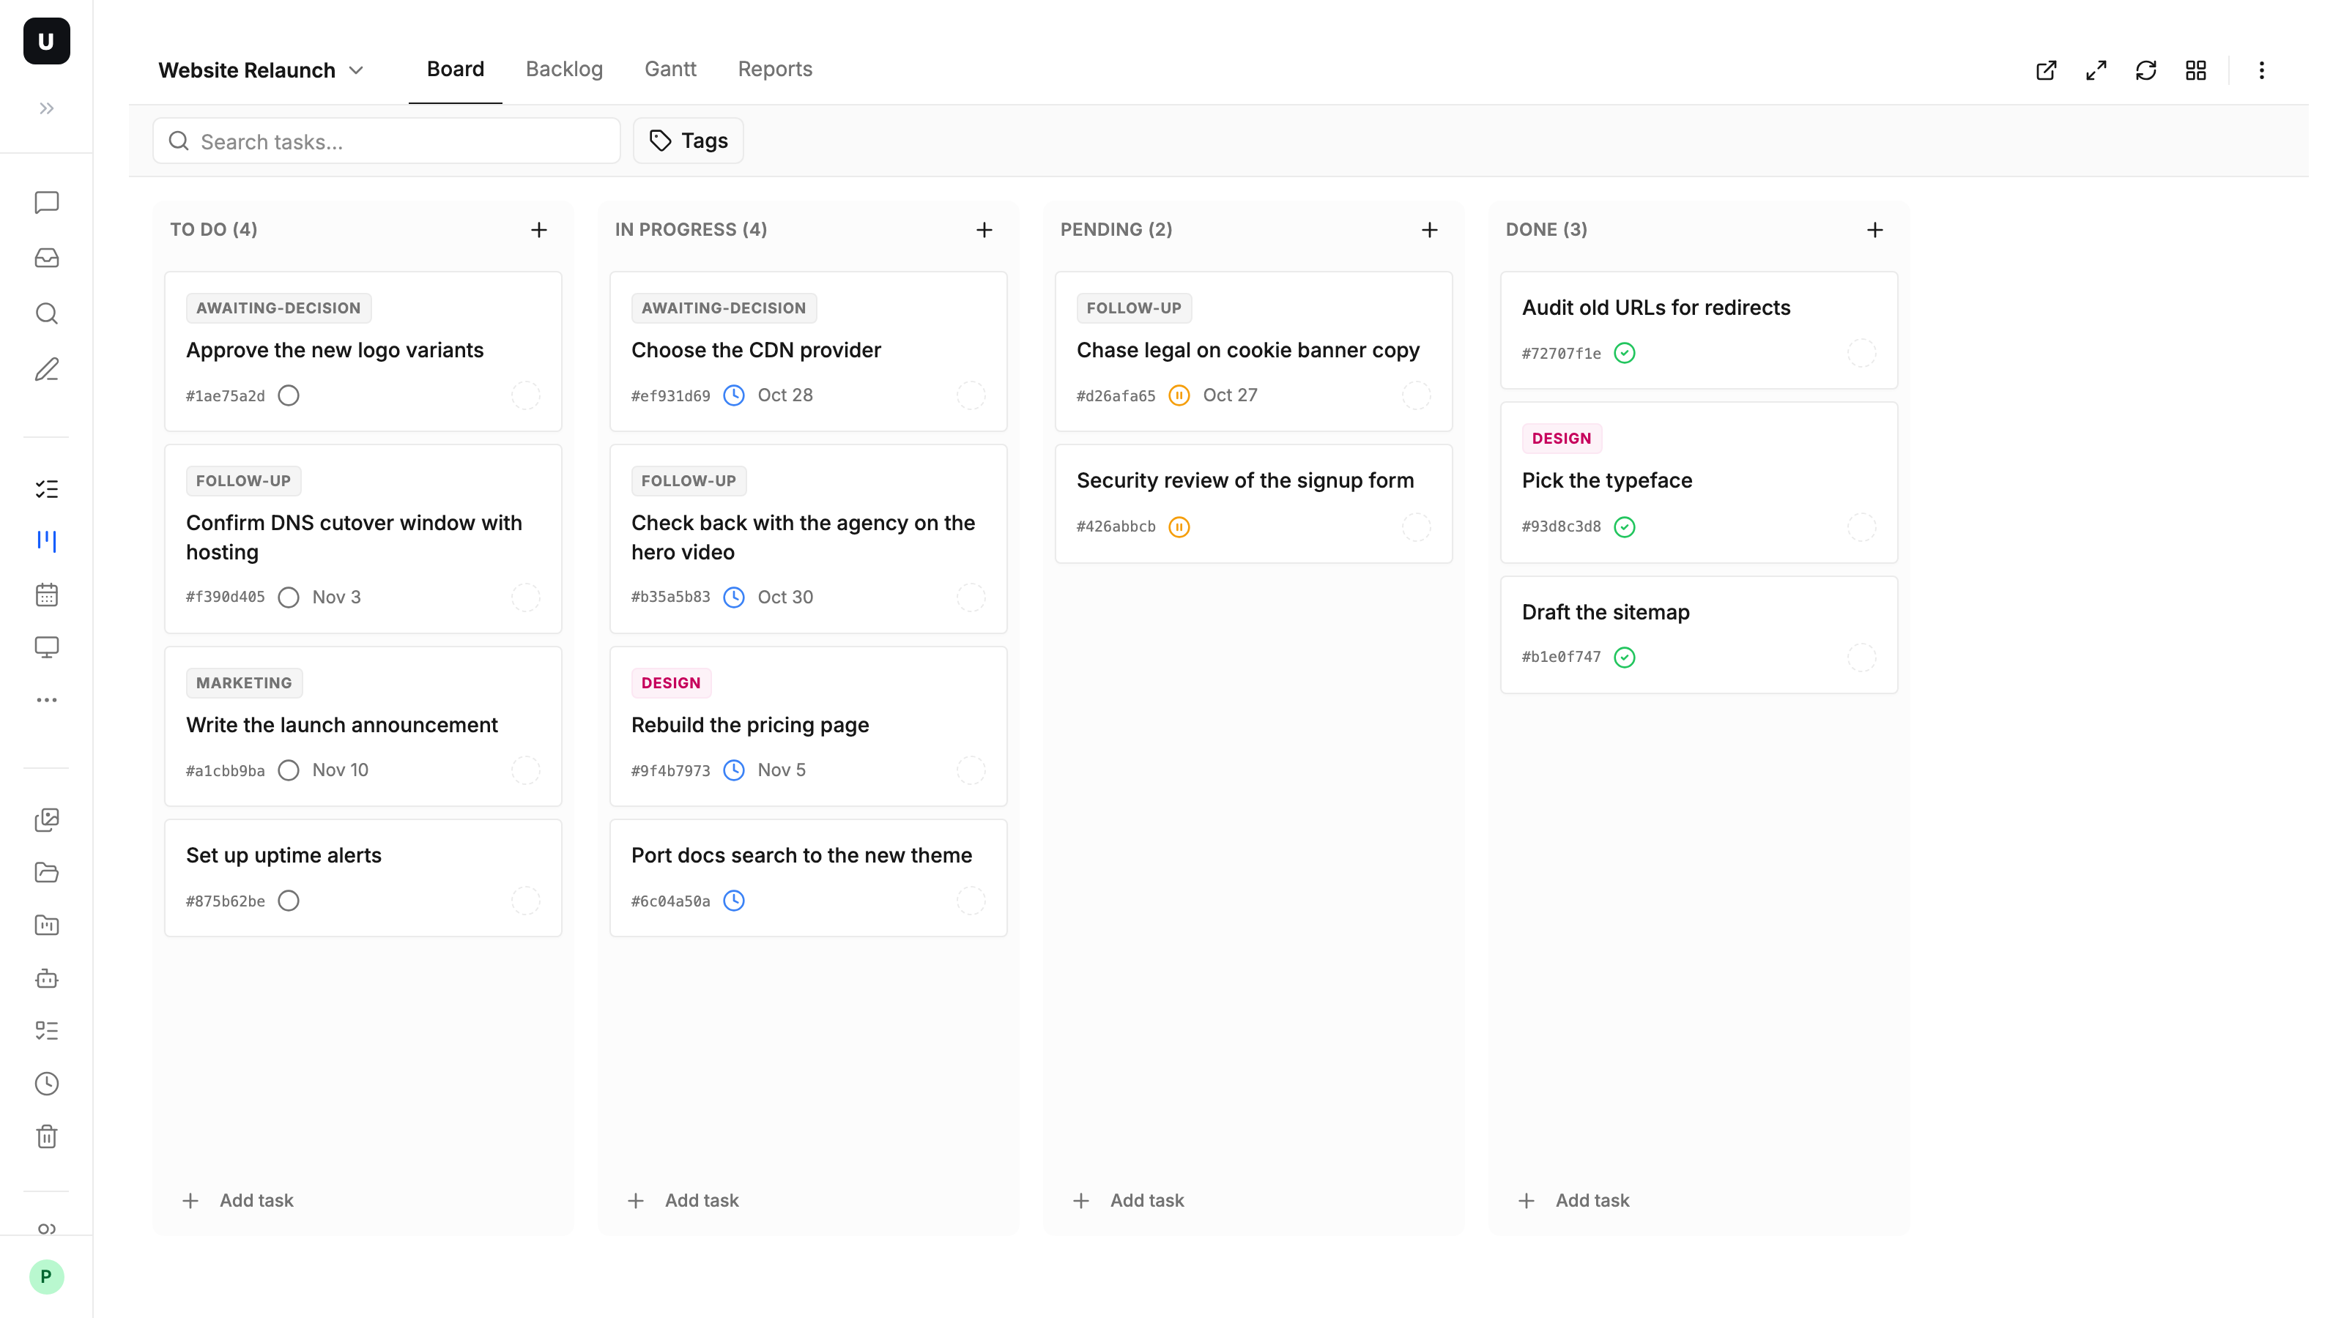Open the calendar sidebar icon

tap(46, 595)
